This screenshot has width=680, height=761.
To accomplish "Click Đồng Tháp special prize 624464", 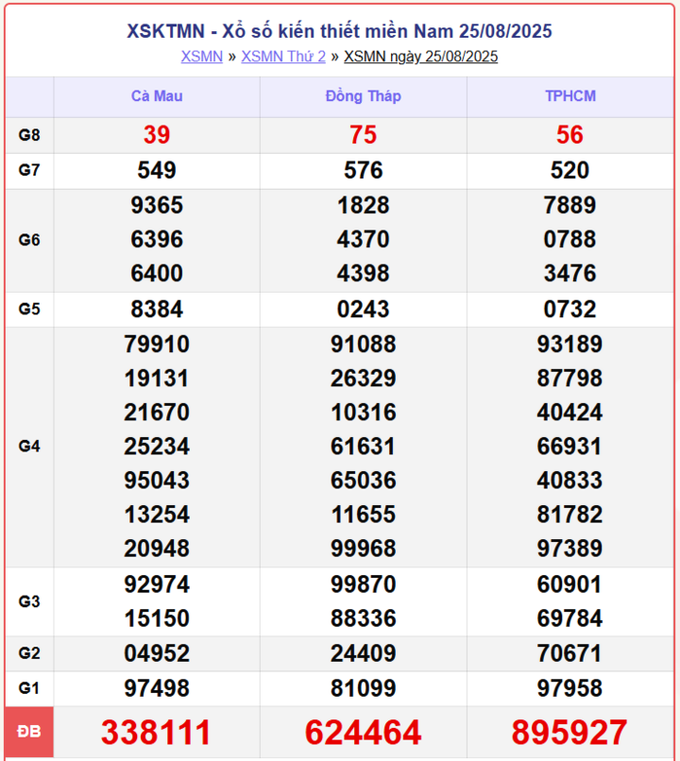I will tap(363, 733).
